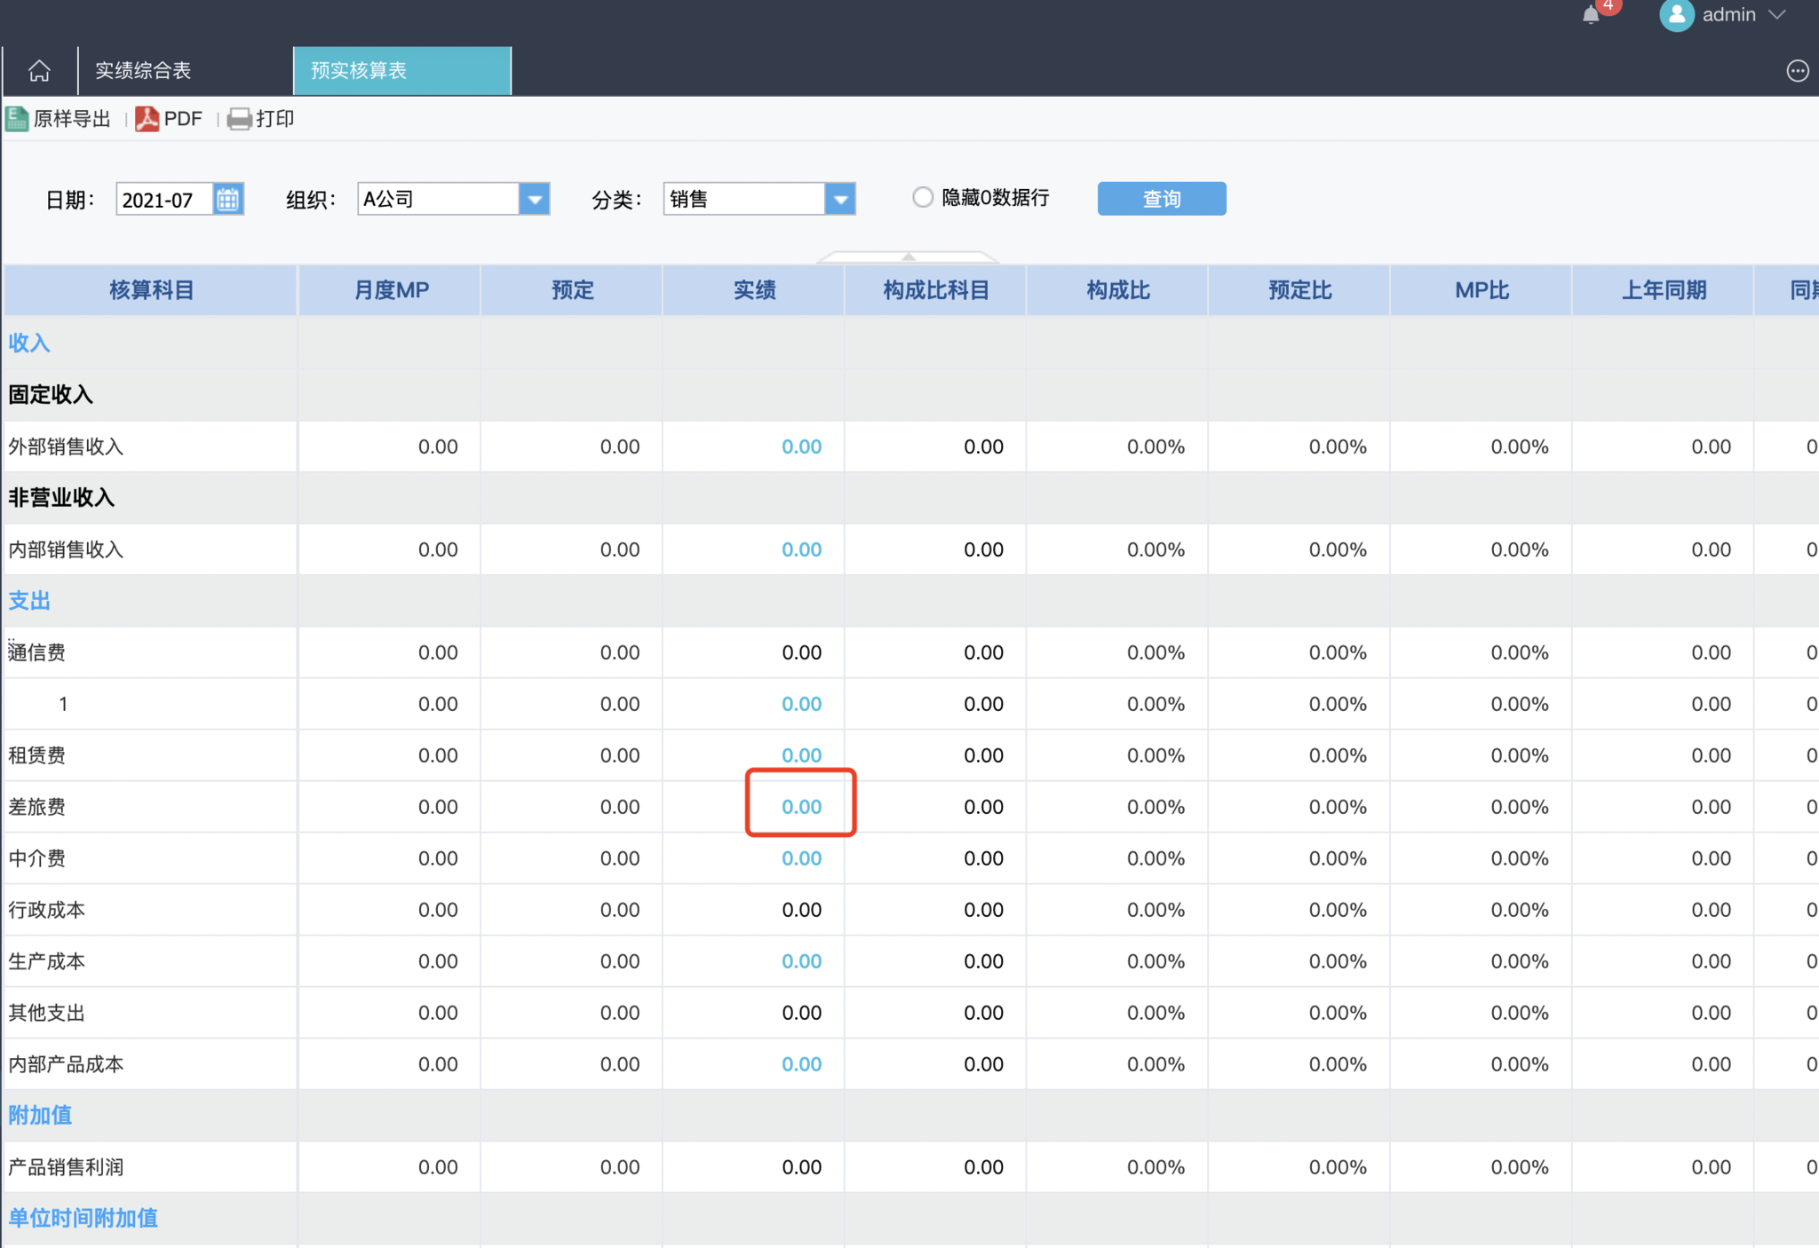Image resolution: width=1819 pixels, height=1248 pixels.
Task: Open the date calendar picker icon
Action: [228, 199]
